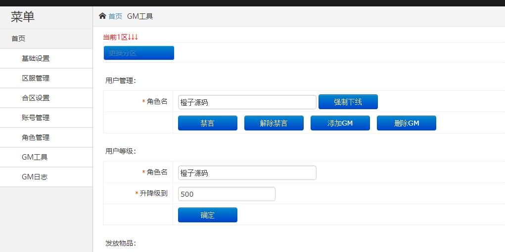
Task: Open 基础设置 in the sidebar
Action: point(36,58)
